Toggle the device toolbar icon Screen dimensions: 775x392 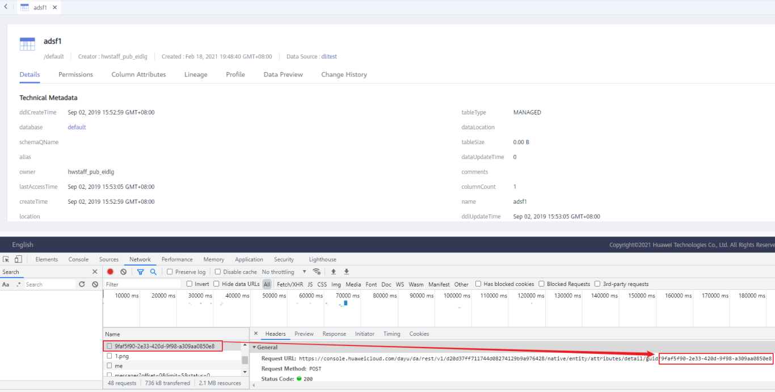pyautogui.click(x=18, y=259)
